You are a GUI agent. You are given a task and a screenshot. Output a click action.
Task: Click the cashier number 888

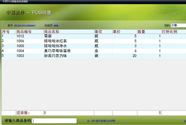[56, 26]
